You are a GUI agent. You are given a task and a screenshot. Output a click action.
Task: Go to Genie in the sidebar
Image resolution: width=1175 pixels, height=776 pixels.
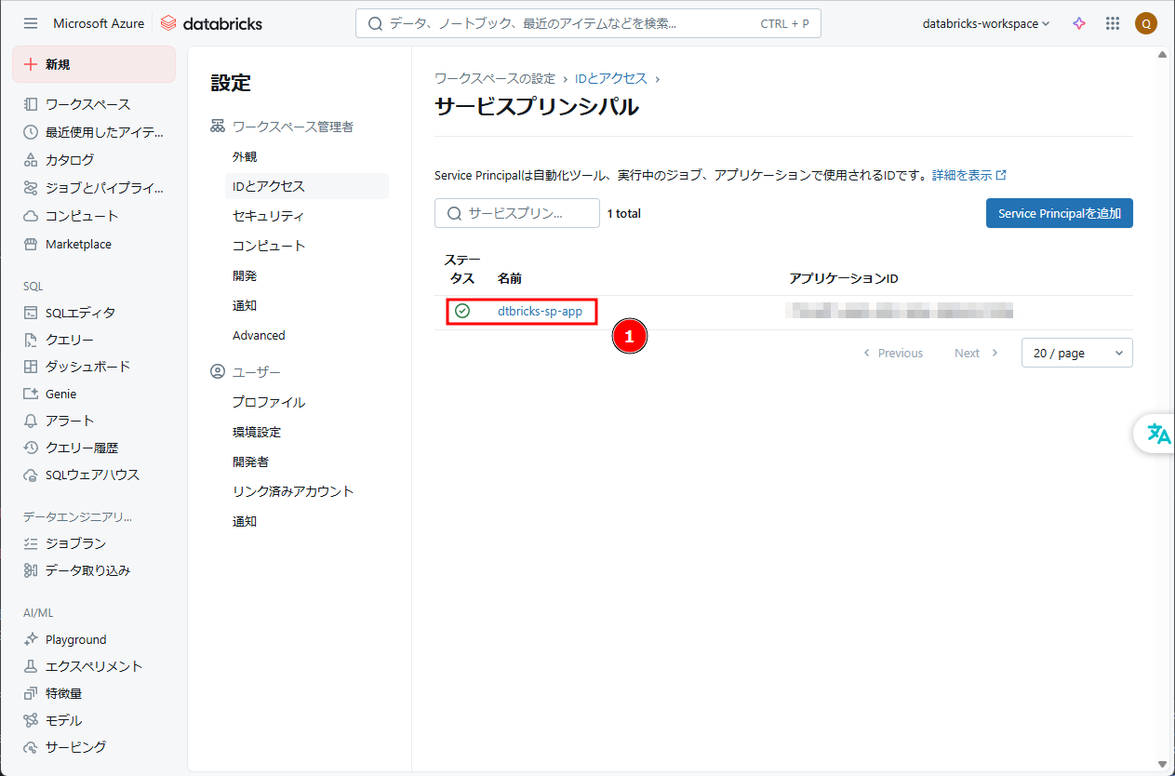click(60, 394)
